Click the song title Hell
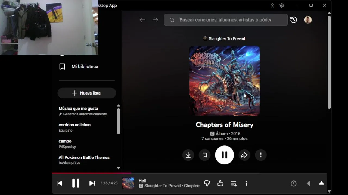This screenshot has width=348, height=195. point(142,181)
